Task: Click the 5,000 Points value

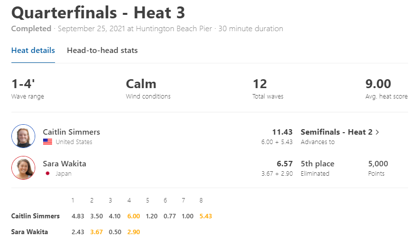Action: 378,164
